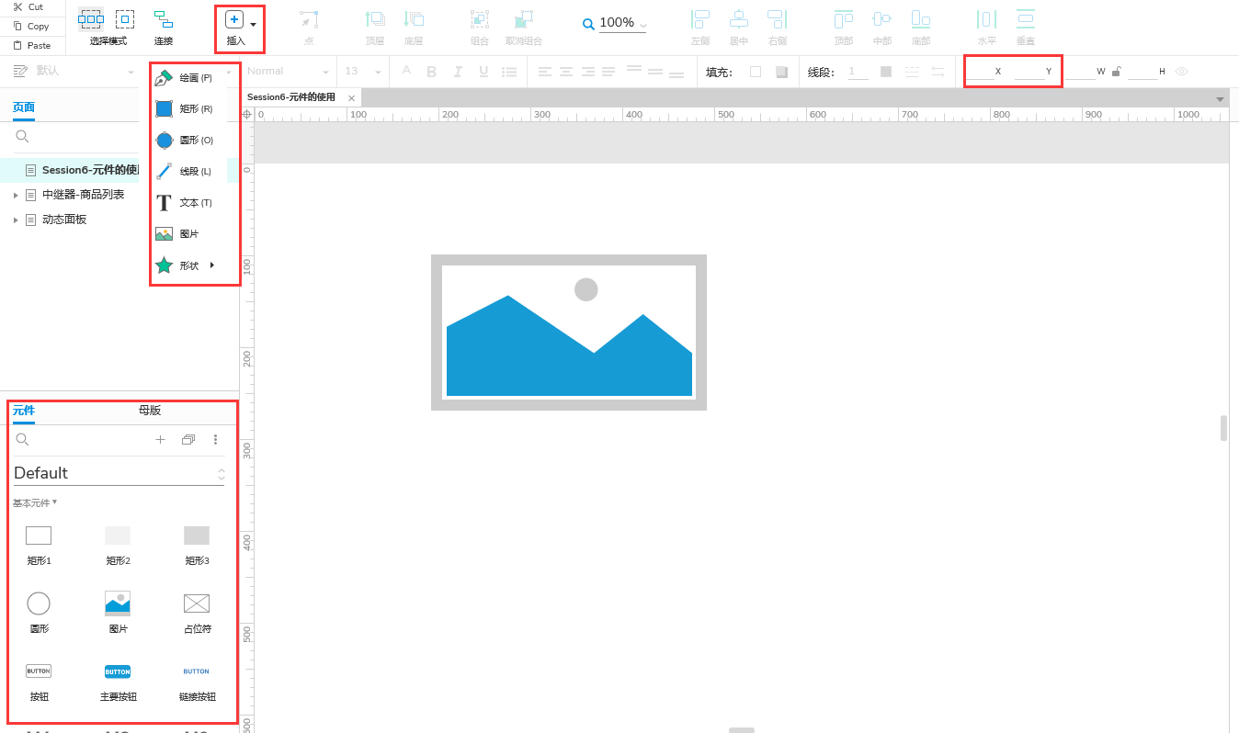The height and width of the screenshot is (733, 1239).
Task: Switch to the 母版 tab
Action: tap(150, 411)
